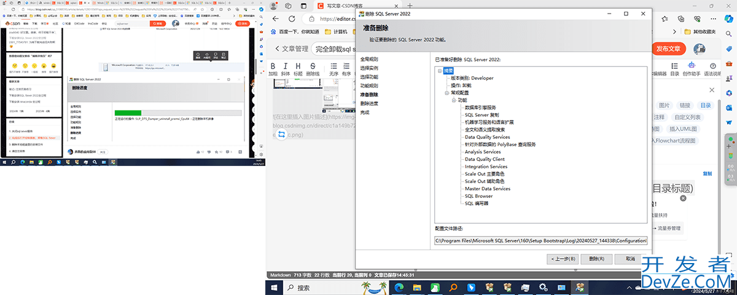Screen dimensions: 737x295
Task: Open 其他收藏夹 bookmarks folder
Action: (x=698, y=31)
